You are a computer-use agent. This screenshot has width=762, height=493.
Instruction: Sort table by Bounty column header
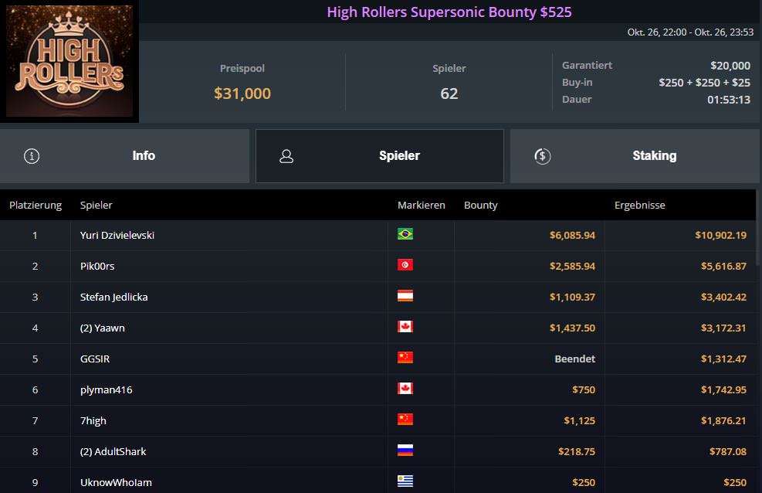pyautogui.click(x=480, y=206)
